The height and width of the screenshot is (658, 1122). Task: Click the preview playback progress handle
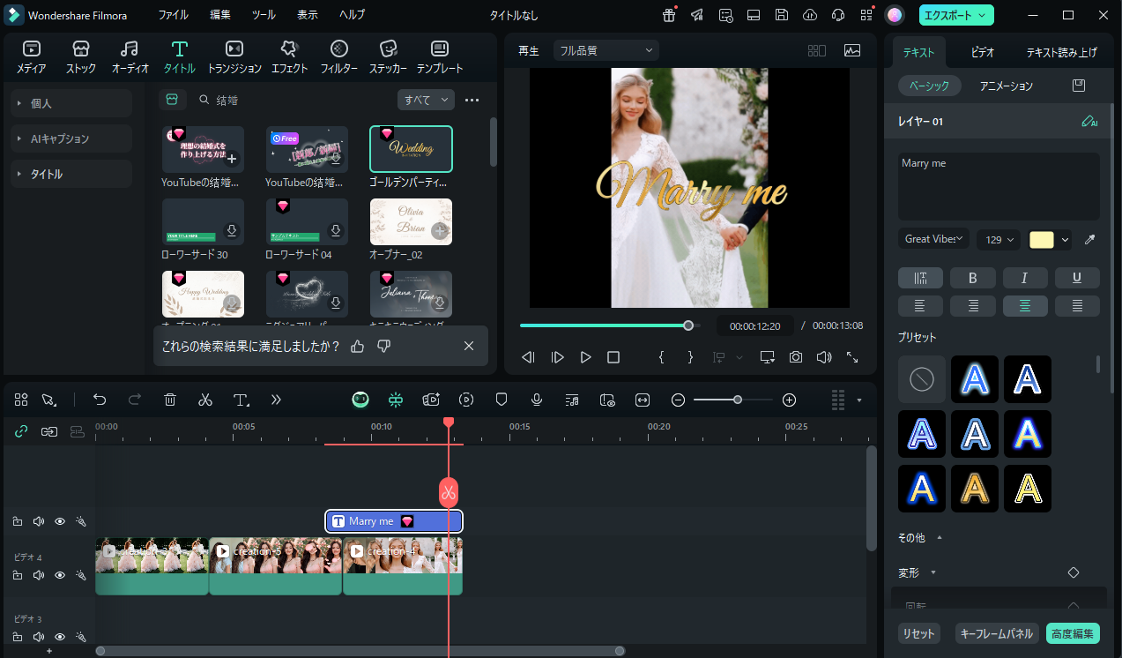pyautogui.click(x=688, y=325)
